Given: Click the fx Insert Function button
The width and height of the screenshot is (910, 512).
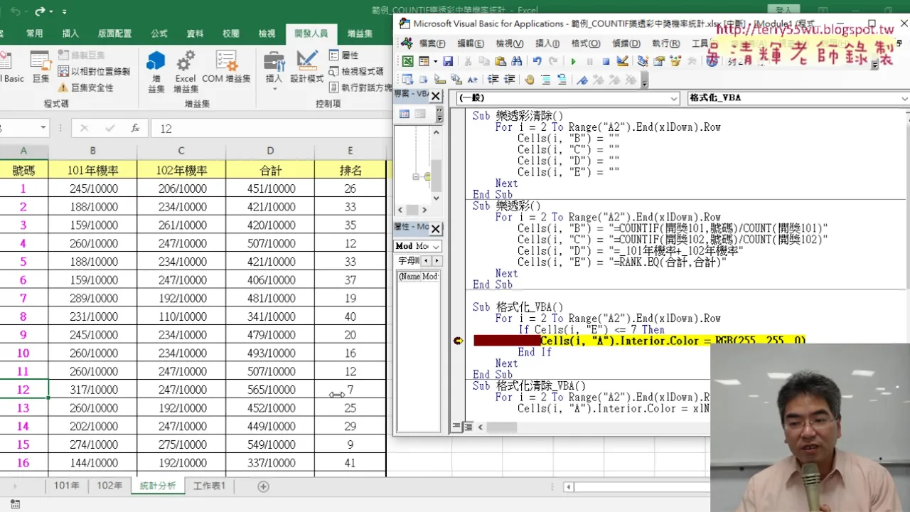Looking at the screenshot, I should click(135, 128).
